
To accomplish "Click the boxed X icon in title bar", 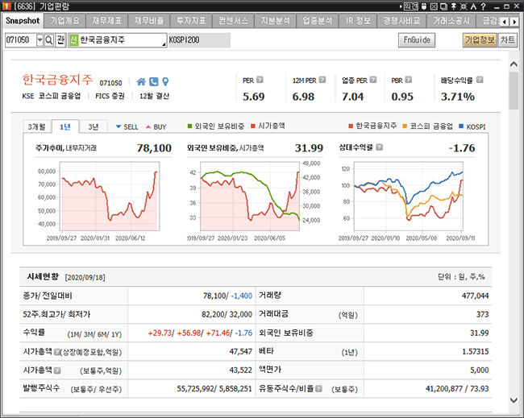I will 434,6.
